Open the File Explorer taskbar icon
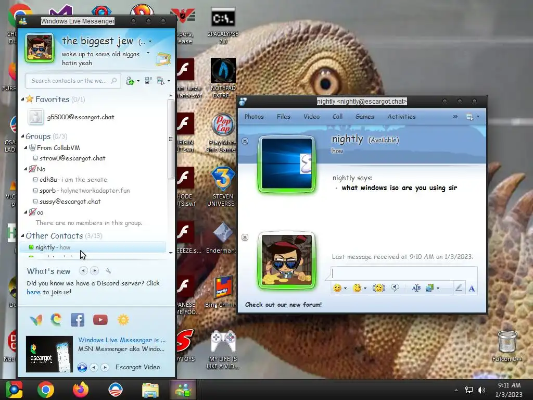The image size is (533, 400). pos(150,390)
